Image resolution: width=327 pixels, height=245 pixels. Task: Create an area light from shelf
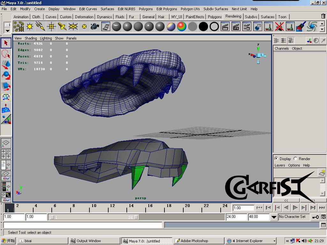[x=73, y=26]
